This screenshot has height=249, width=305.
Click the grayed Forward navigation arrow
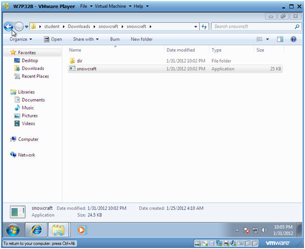(x=19, y=26)
